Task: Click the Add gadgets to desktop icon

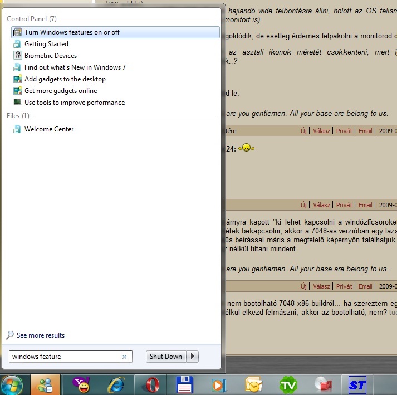Action: (17, 79)
